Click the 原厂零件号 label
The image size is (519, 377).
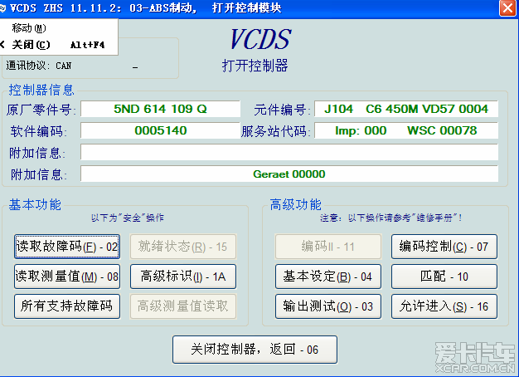click(x=41, y=110)
